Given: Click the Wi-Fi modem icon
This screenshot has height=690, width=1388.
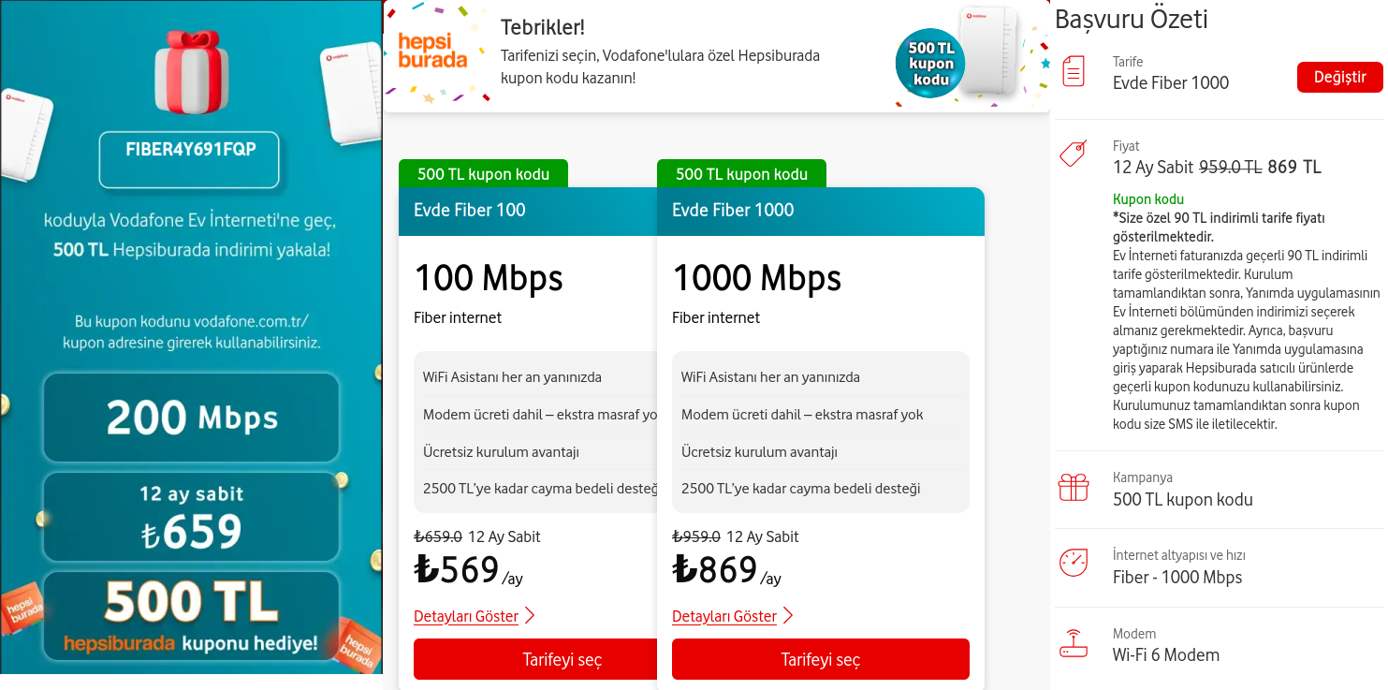Looking at the screenshot, I should (x=1074, y=644).
